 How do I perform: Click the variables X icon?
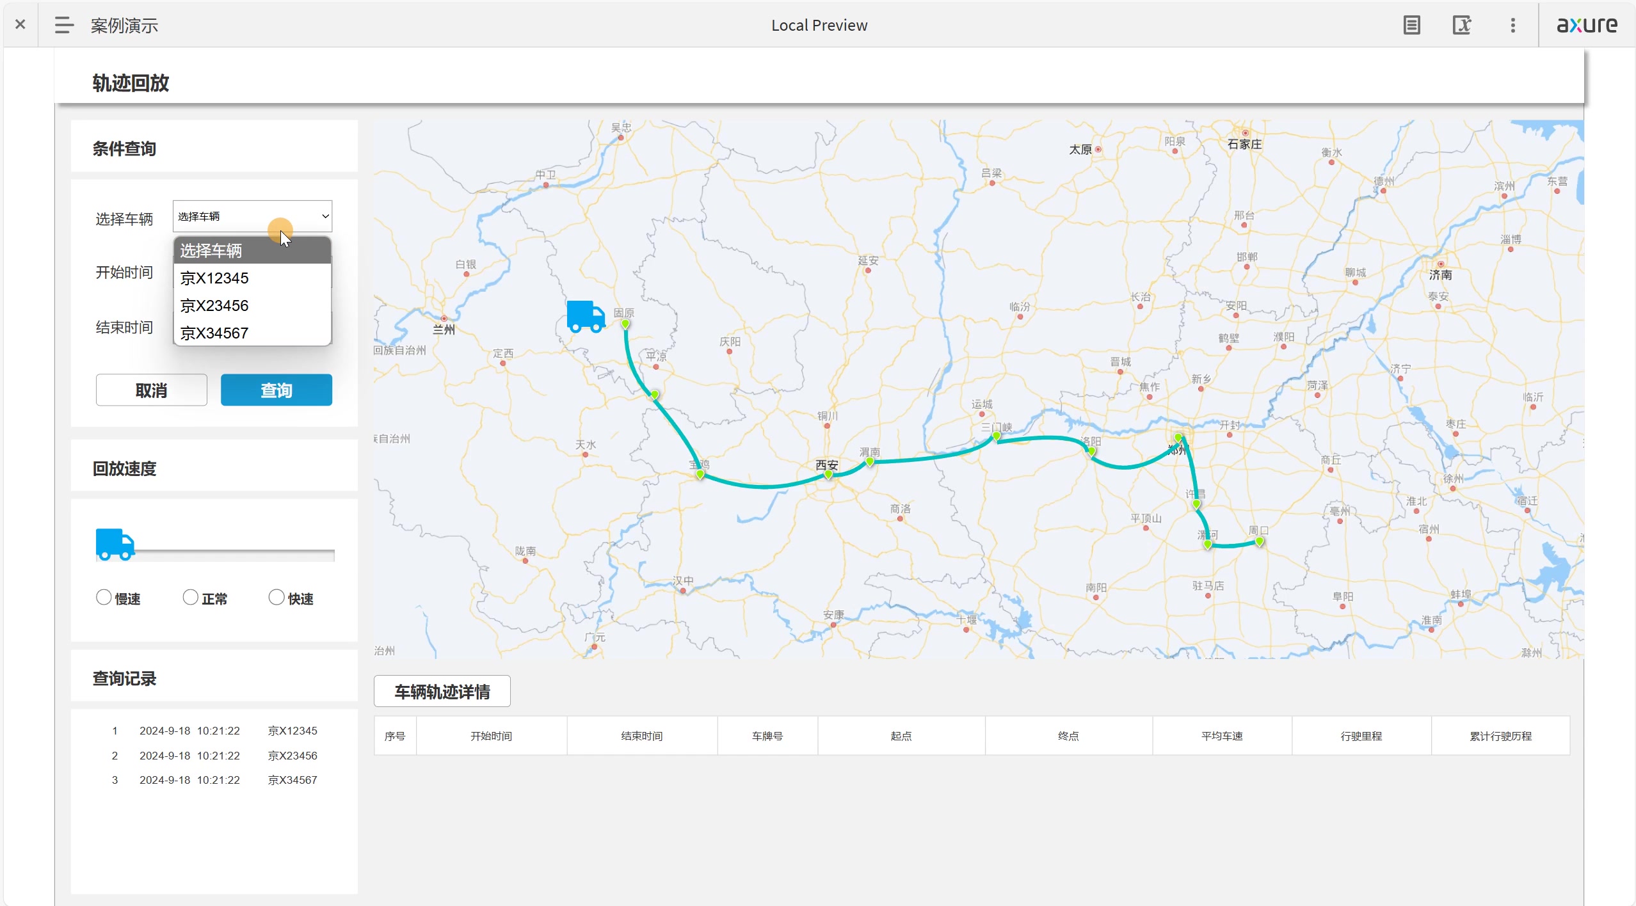(x=1461, y=25)
